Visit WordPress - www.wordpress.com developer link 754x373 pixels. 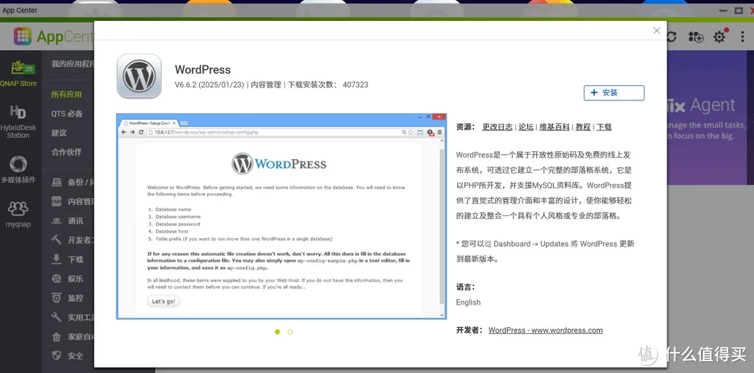pyautogui.click(x=545, y=330)
